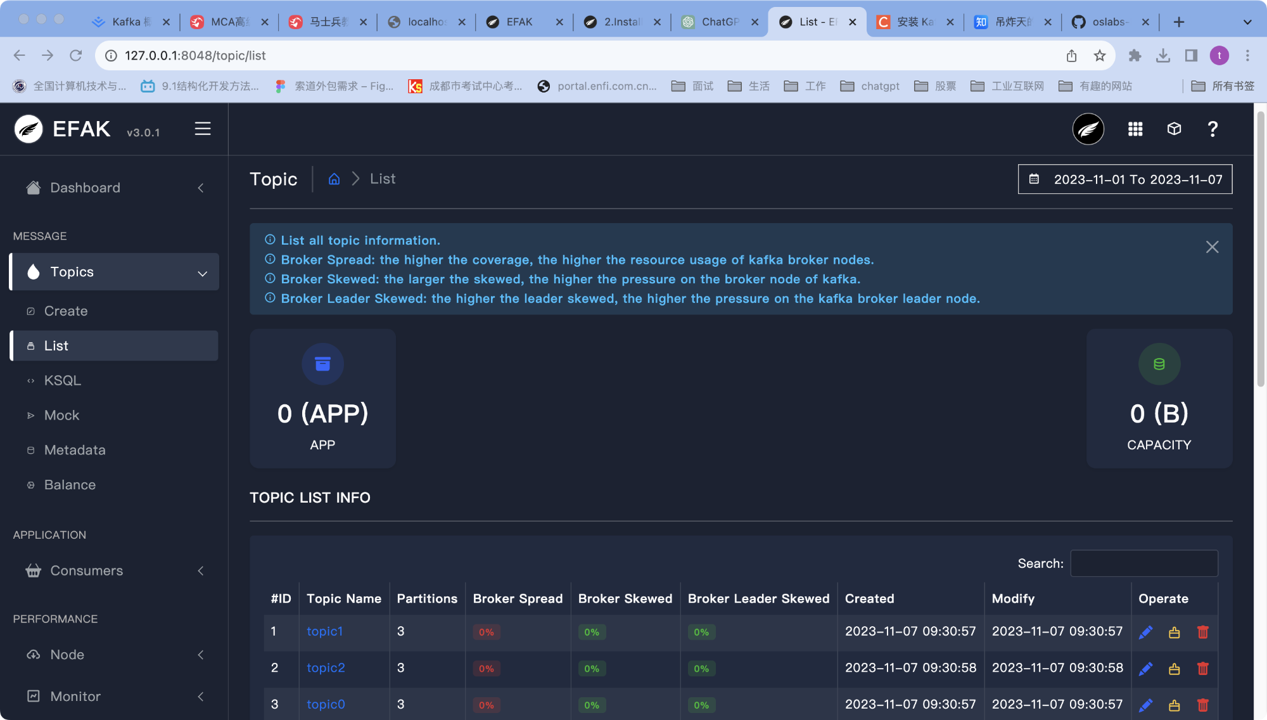Click the topic Search input field
This screenshot has height=720, width=1267.
[1143, 563]
